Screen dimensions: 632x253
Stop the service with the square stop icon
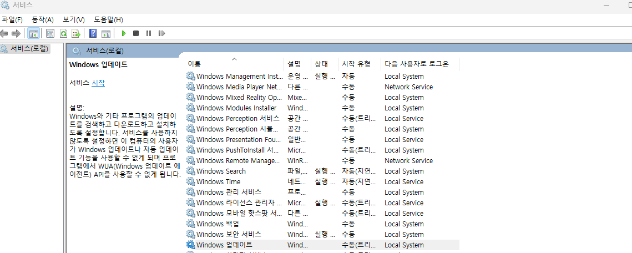[x=136, y=33]
